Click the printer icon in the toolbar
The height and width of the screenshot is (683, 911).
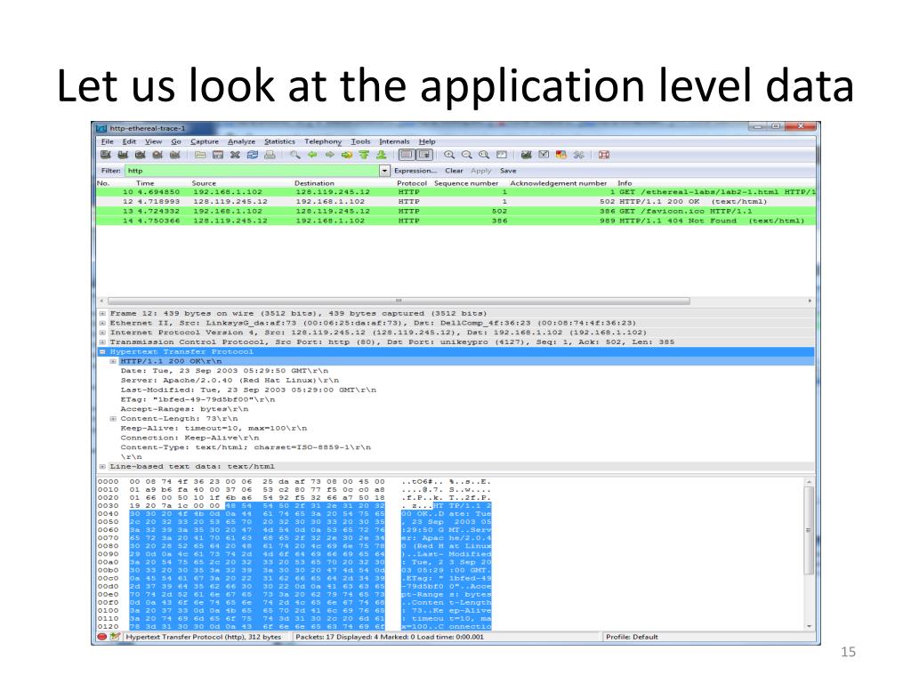pos(269,156)
